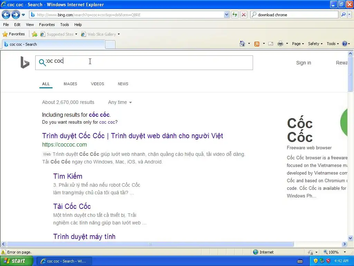Click the 'Error on page' warning icon

point(3,252)
